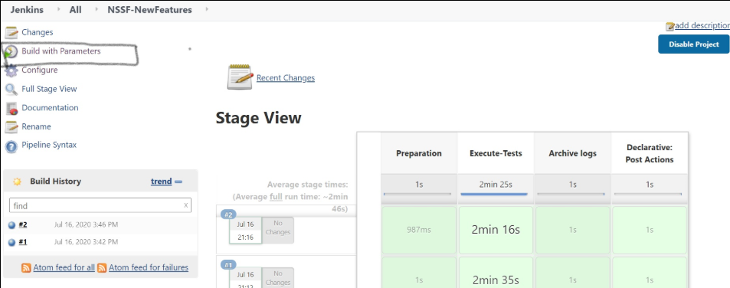This screenshot has height=288, width=730.
Task: Click the Pipeline Syntax help icon
Action: pyautogui.click(x=11, y=146)
